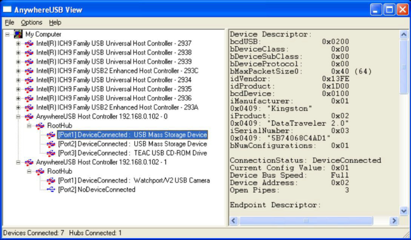
Task: Collapse the My Computer tree node
Action: click(x=7, y=34)
